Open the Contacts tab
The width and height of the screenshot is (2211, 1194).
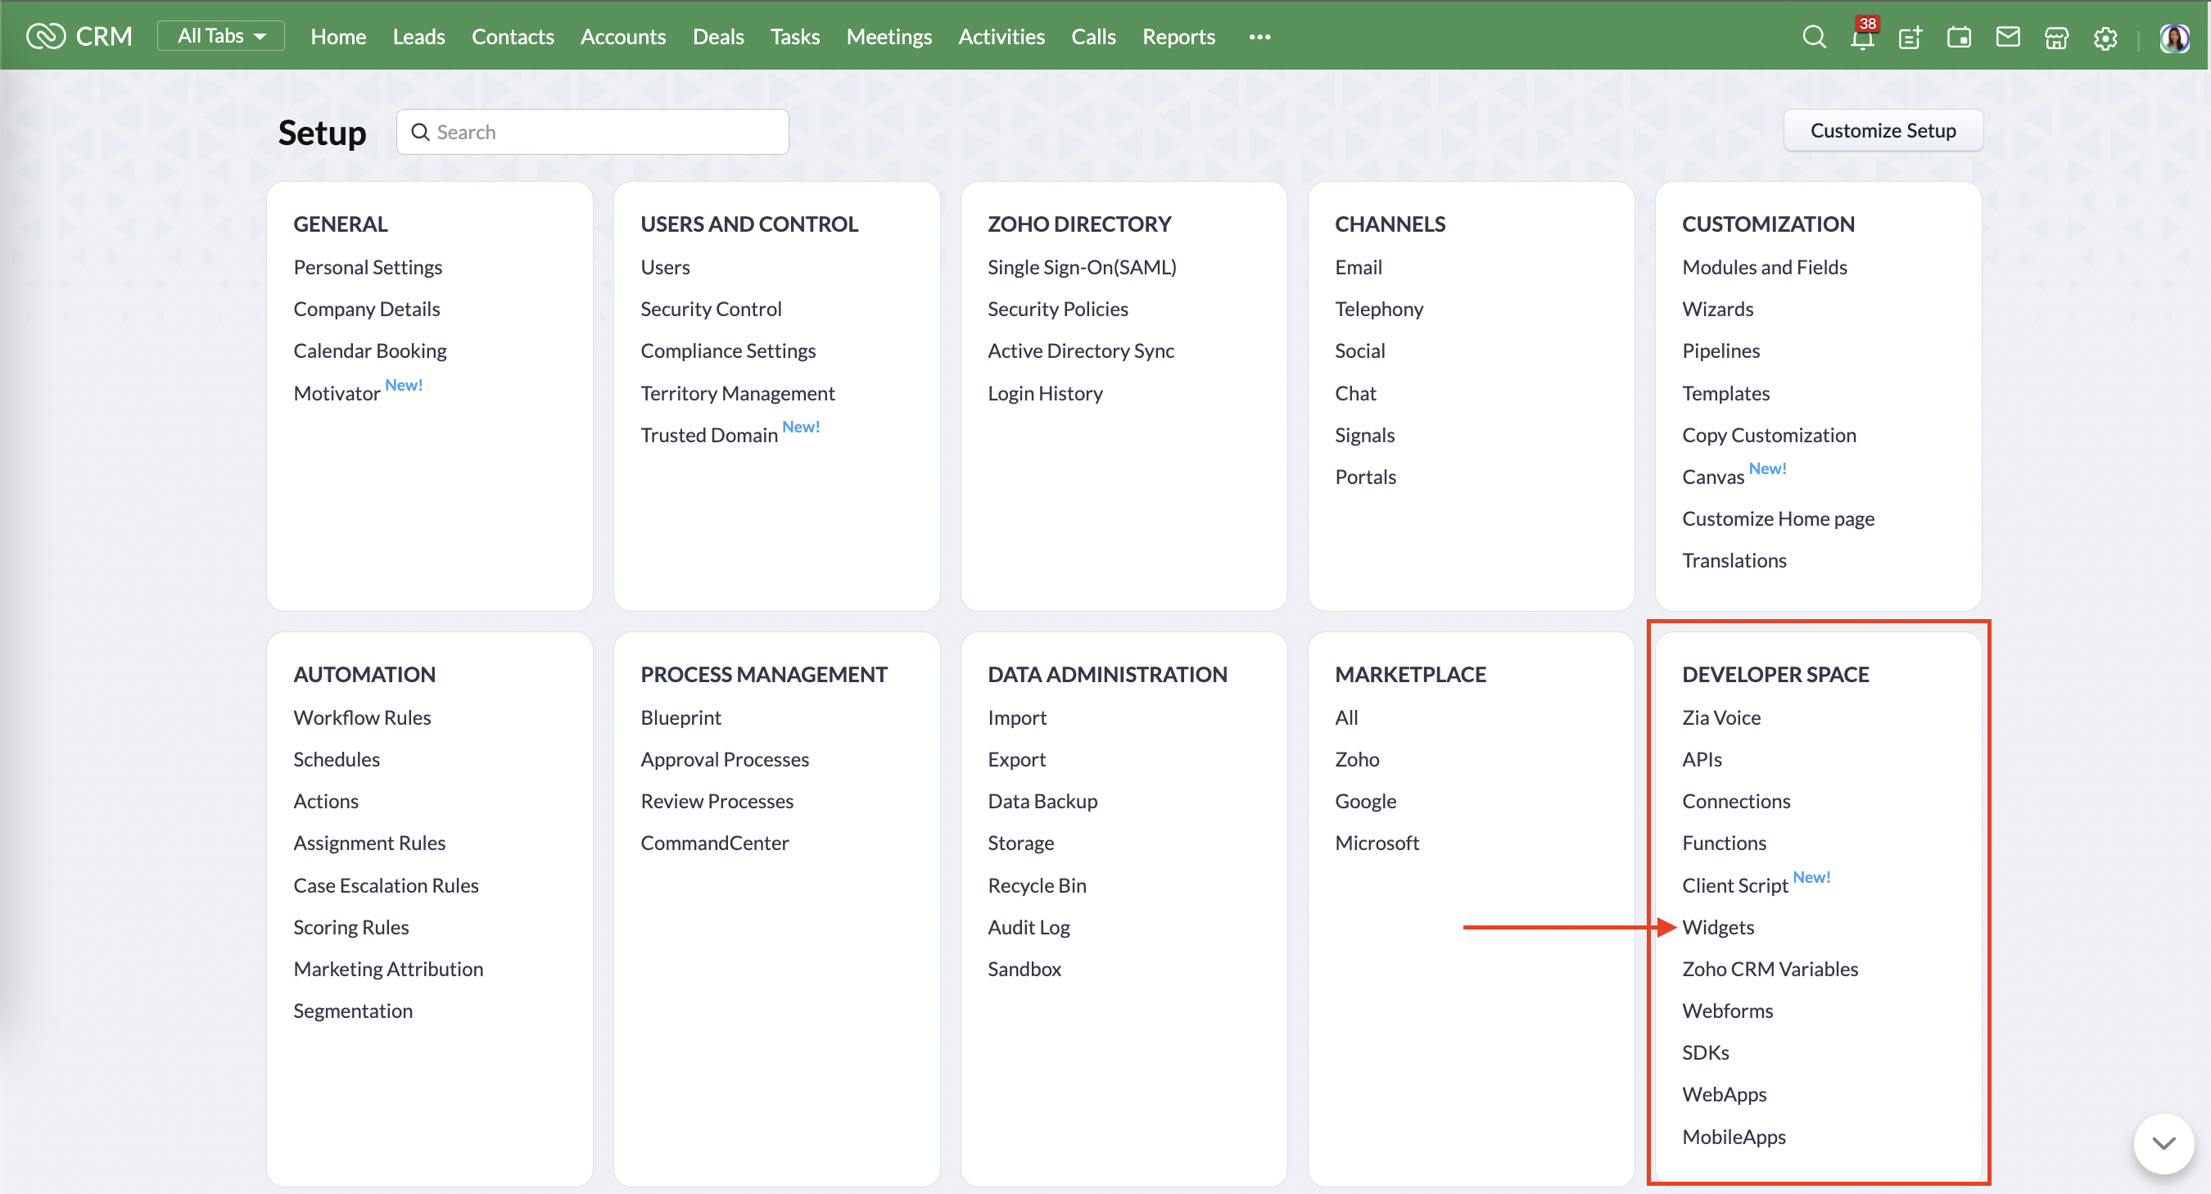[513, 37]
